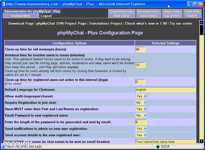This screenshot has width=205, height=150.
Task: Maximize the Internet Explorer window
Action: tap(195, 4)
